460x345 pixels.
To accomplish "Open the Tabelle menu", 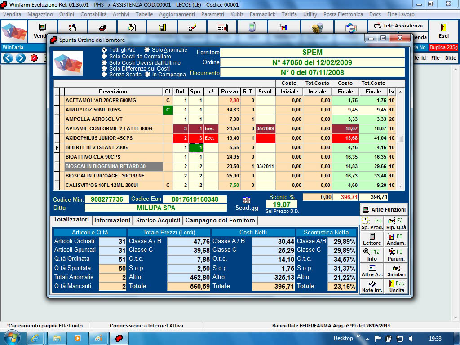I will (x=144, y=14).
